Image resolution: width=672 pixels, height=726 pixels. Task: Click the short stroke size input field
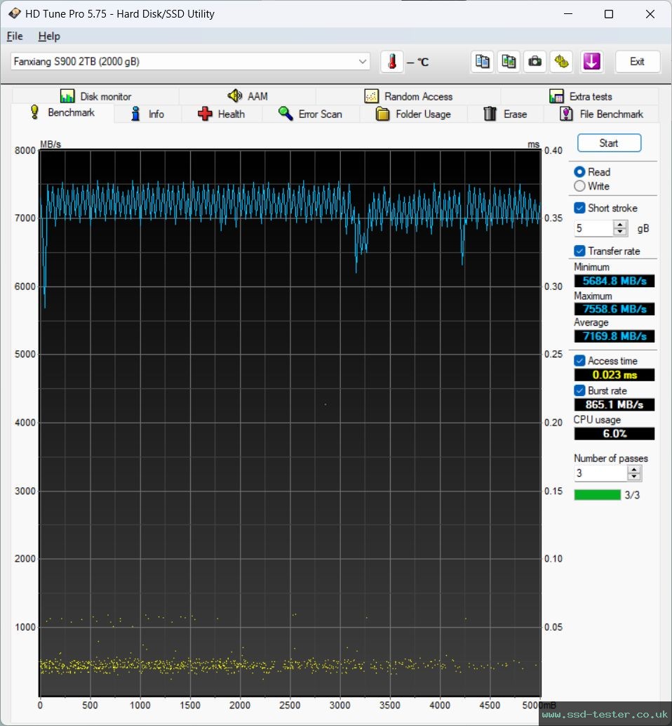point(594,228)
